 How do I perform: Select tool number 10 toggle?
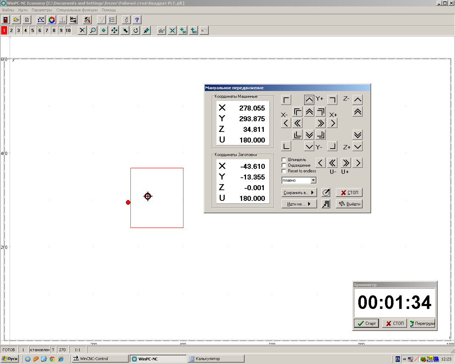coord(68,31)
